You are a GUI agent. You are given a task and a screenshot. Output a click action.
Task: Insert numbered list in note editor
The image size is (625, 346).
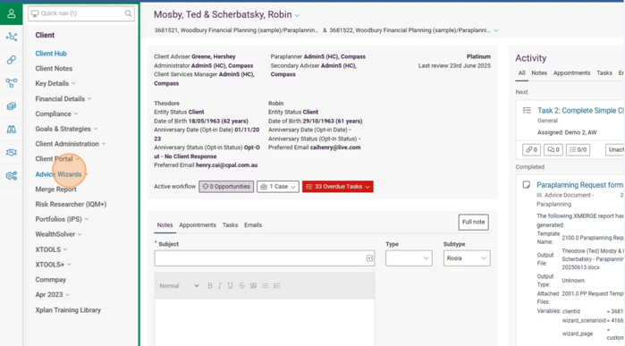276,286
